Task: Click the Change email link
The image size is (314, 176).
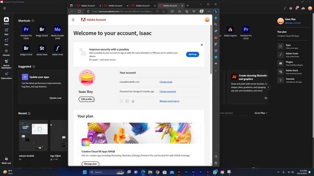Action: [166, 82]
